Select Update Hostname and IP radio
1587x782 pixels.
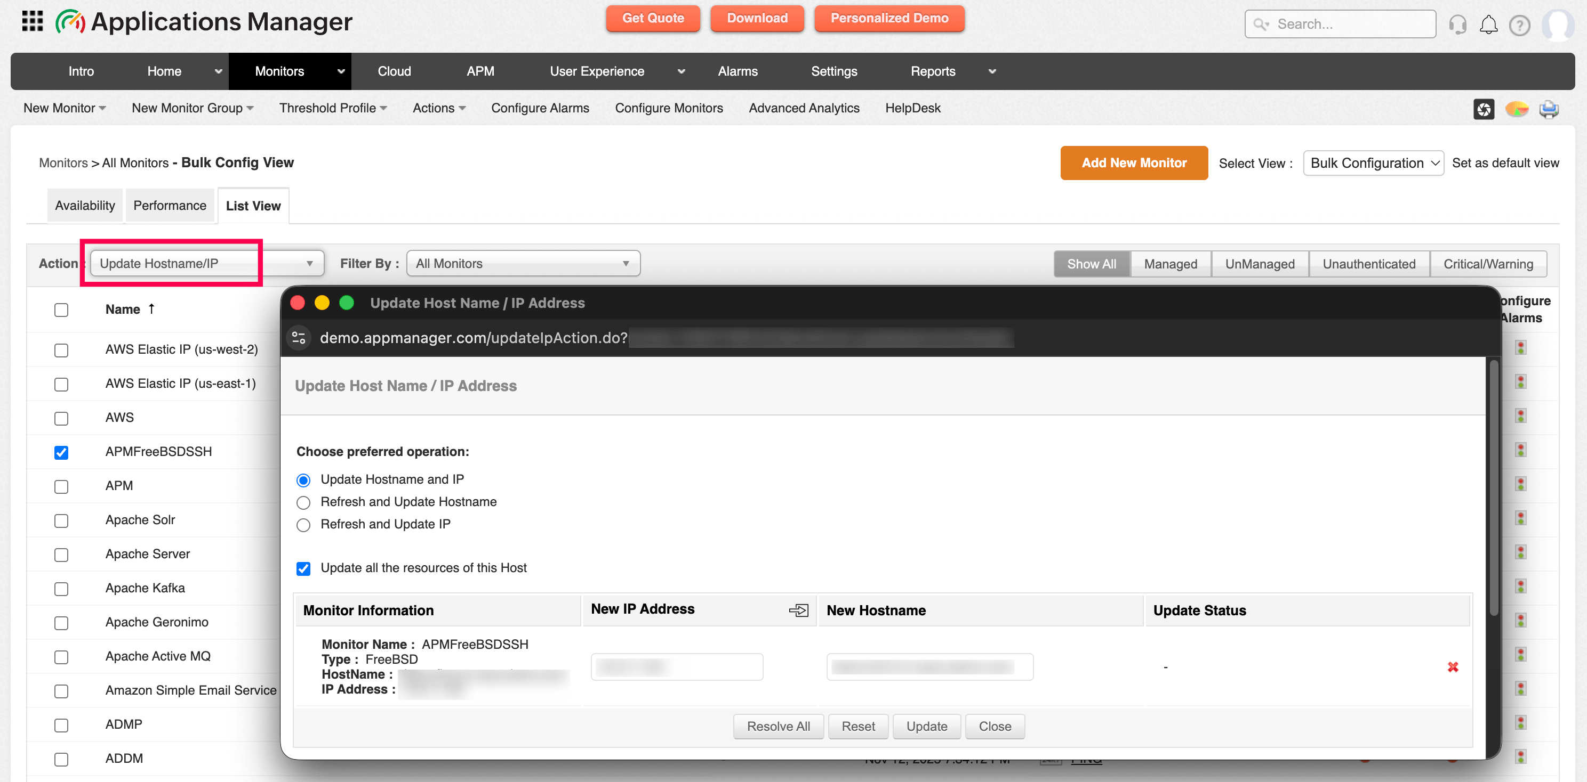[x=303, y=480]
